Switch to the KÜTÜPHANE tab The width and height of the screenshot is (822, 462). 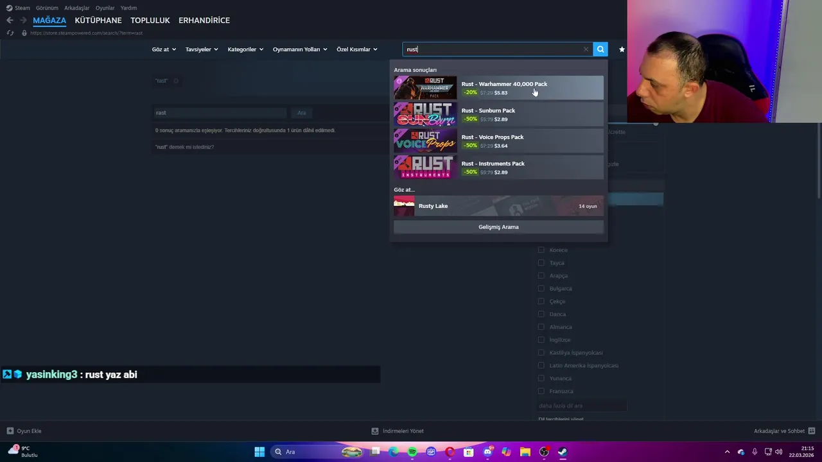tap(98, 21)
